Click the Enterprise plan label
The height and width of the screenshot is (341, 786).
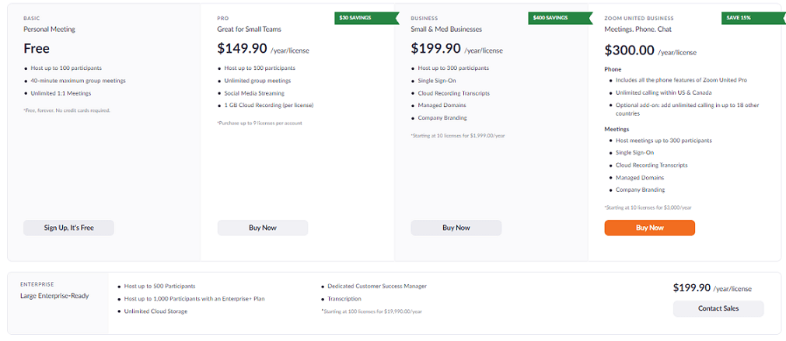(37, 284)
